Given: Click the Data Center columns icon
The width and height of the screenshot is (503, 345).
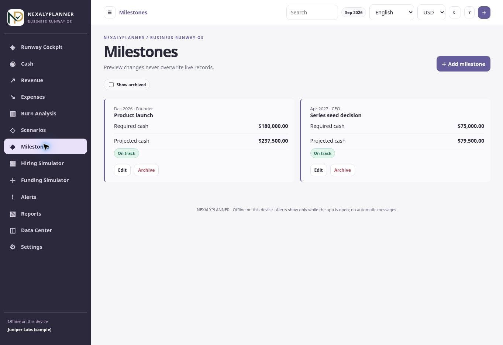Looking at the screenshot, I should pyautogui.click(x=13, y=230).
